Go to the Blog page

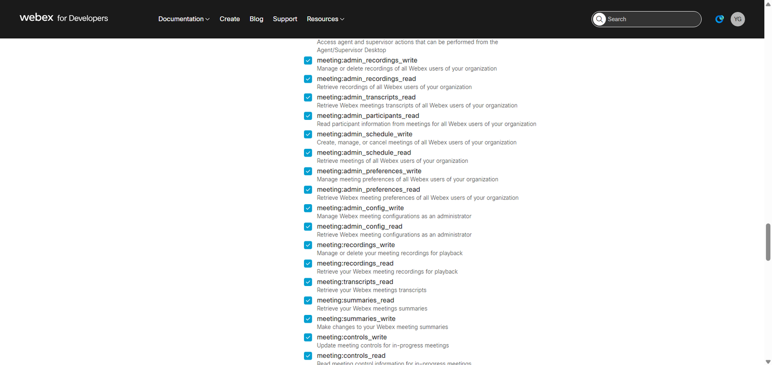[x=256, y=19]
